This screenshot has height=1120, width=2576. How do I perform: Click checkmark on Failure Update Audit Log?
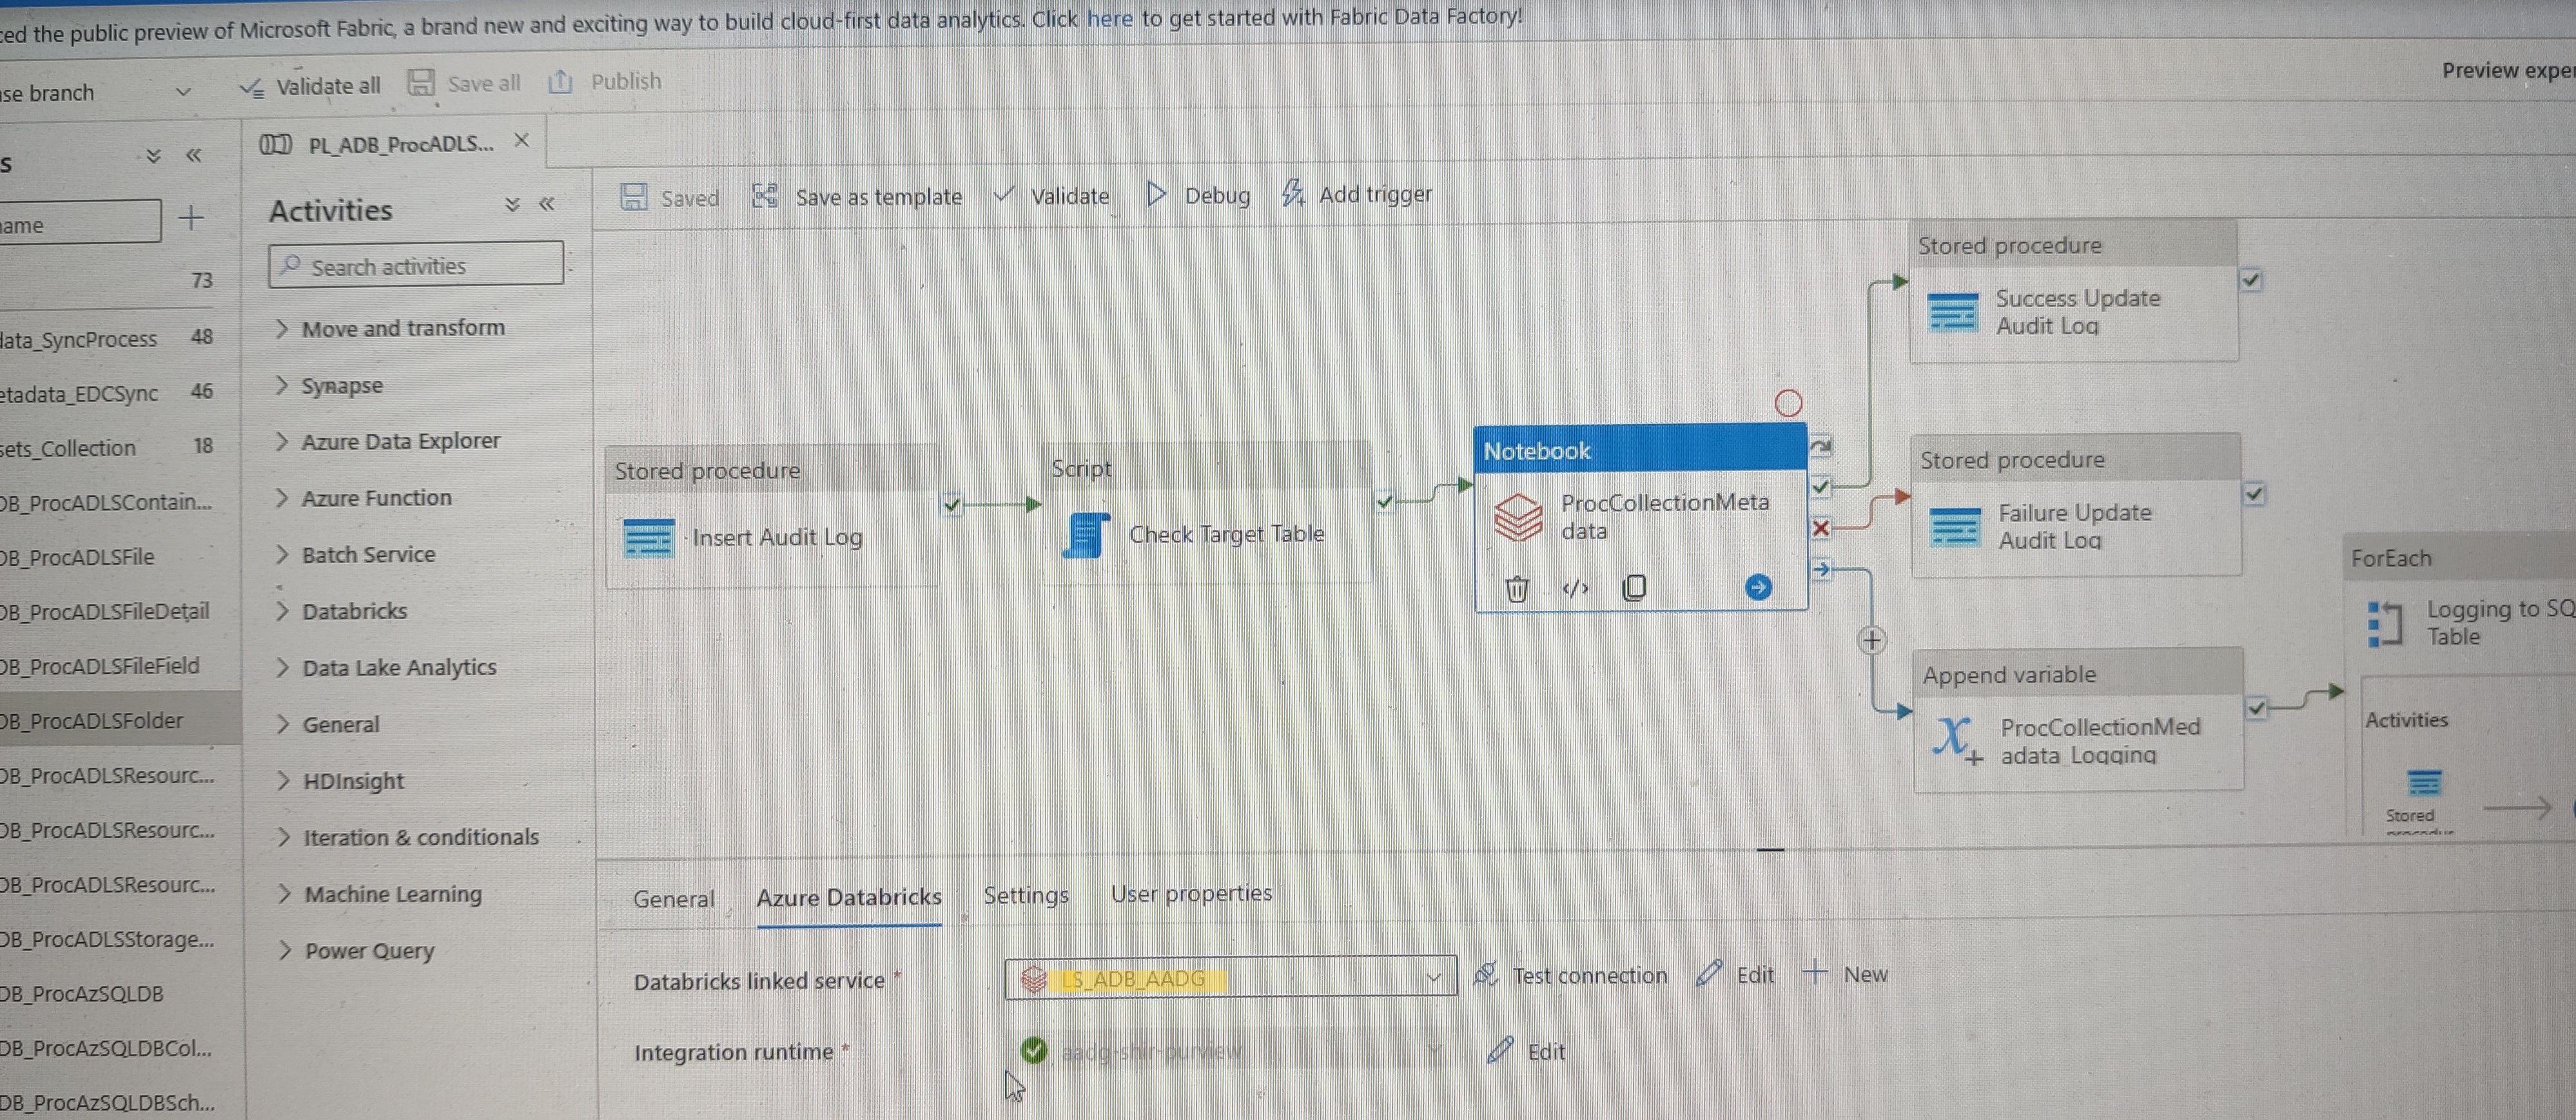tap(2253, 494)
